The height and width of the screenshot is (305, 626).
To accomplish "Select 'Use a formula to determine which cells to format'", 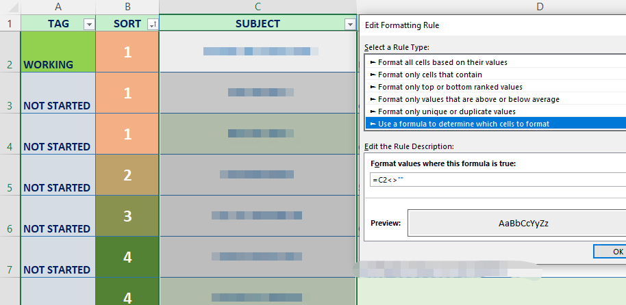I will tap(464, 124).
